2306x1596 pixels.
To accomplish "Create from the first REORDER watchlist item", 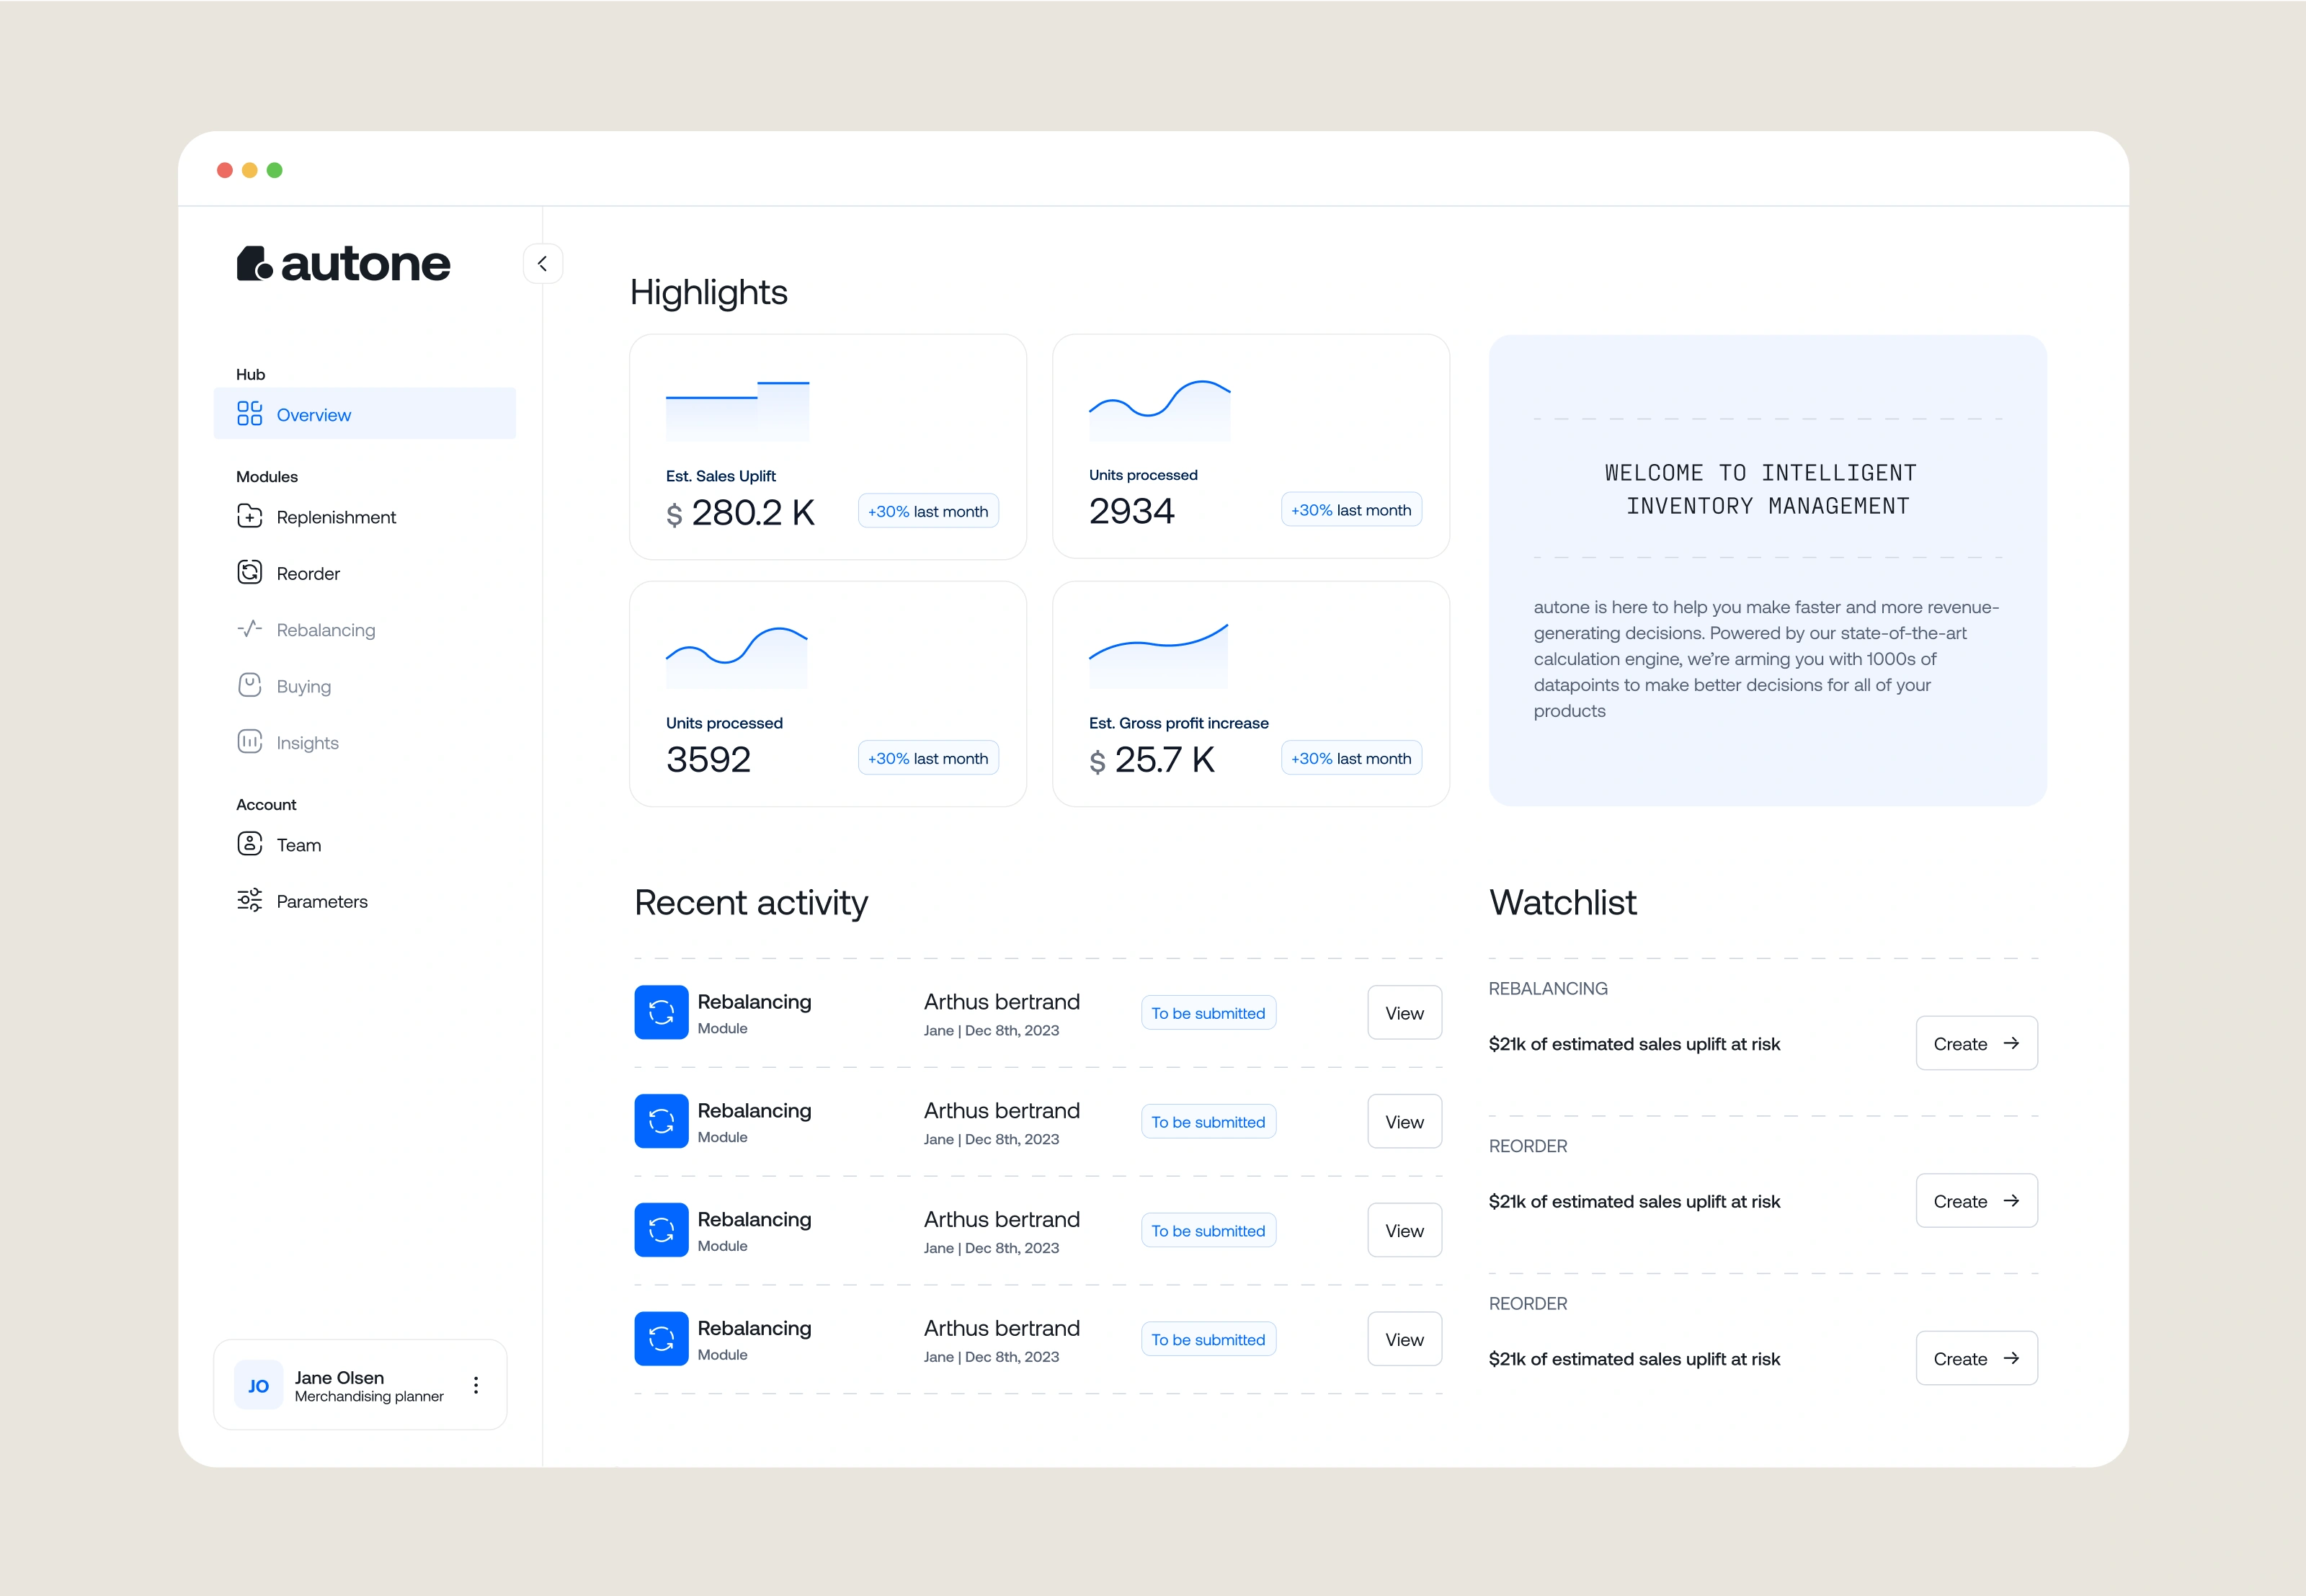I will (1977, 1201).
